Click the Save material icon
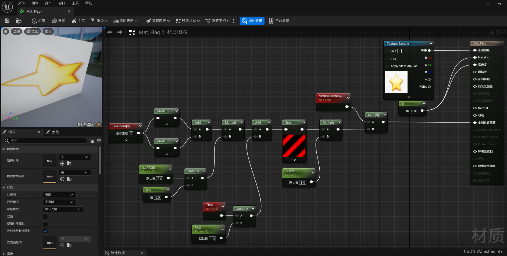This screenshot has width=507, height=256. coord(7,21)
